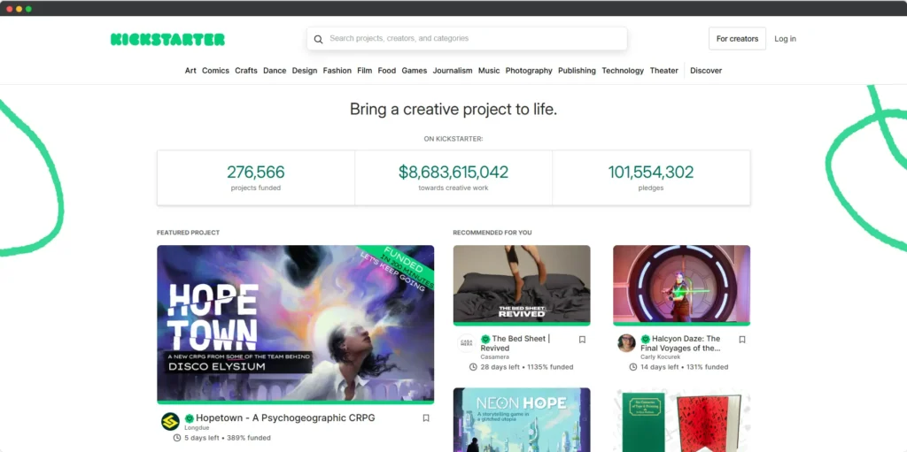Open the Design category
Image resolution: width=907 pixels, height=452 pixels.
pos(305,71)
